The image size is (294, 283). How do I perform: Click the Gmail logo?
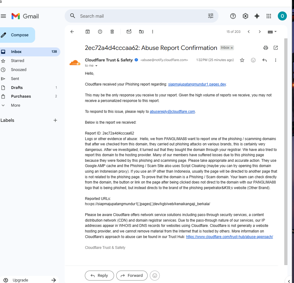click(25, 16)
